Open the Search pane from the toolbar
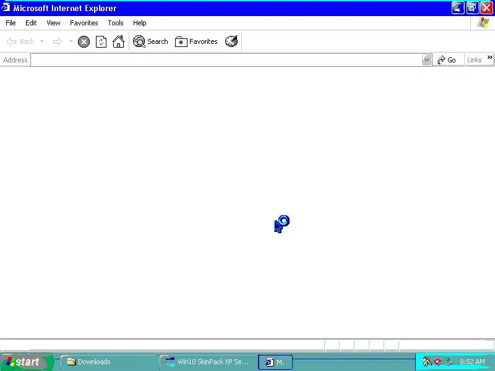 (150, 41)
